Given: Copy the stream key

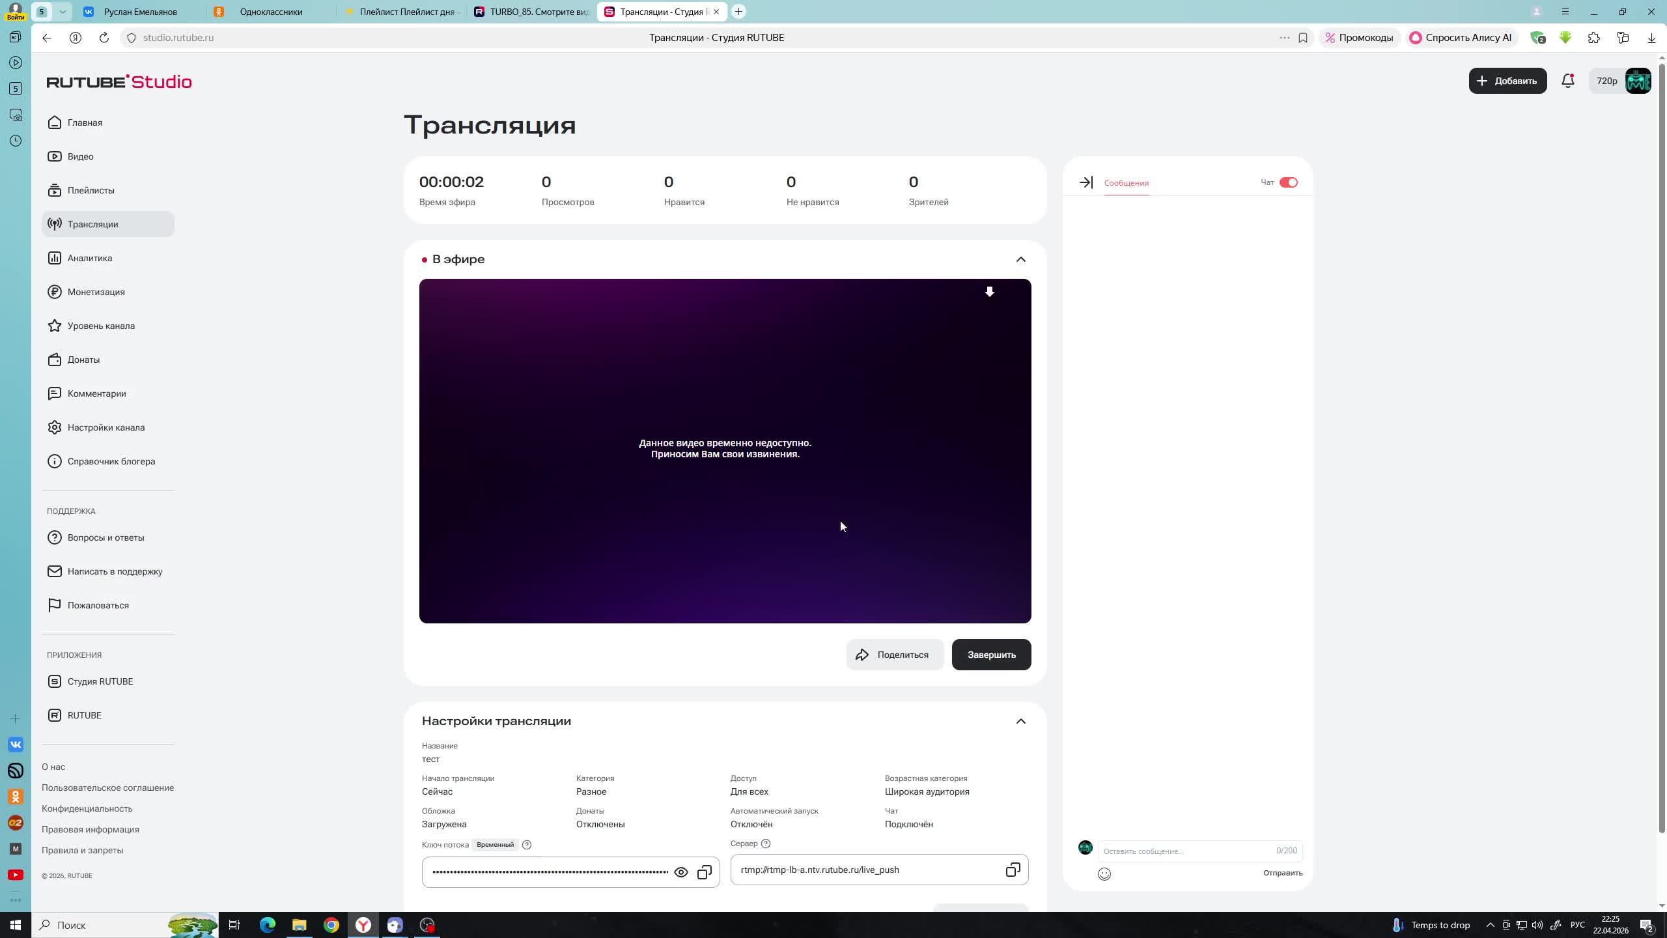Looking at the screenshot, I should (x=703, y=872).
